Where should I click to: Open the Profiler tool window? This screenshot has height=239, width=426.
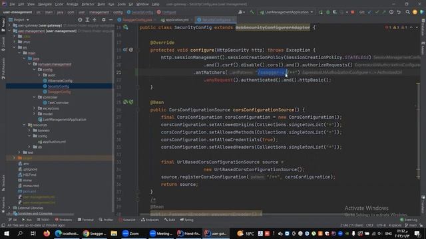coord(106,220)
